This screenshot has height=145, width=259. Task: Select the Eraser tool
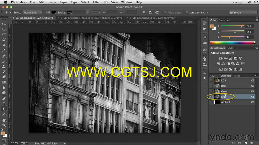(x=4, y=77)
